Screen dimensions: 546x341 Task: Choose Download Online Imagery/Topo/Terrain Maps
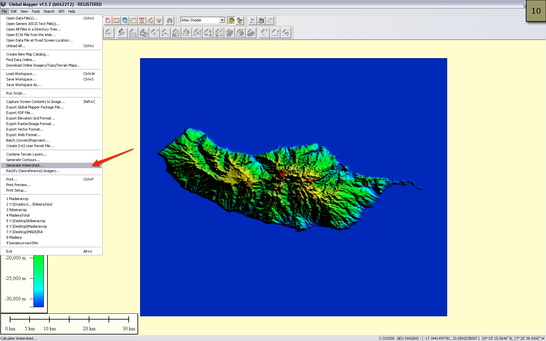pos(43,65)
